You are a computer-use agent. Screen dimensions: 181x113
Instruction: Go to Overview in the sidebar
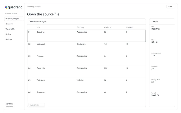9,24
